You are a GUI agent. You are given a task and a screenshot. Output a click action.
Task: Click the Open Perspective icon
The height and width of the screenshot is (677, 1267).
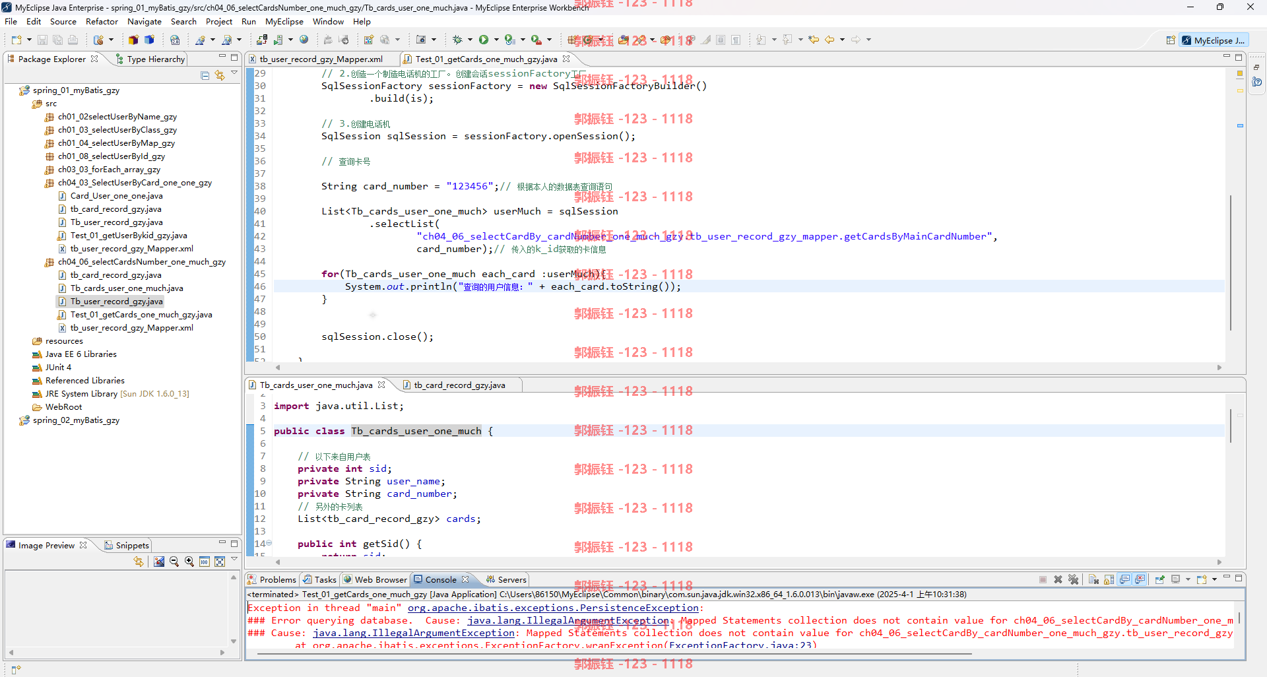pos(1171,40)
